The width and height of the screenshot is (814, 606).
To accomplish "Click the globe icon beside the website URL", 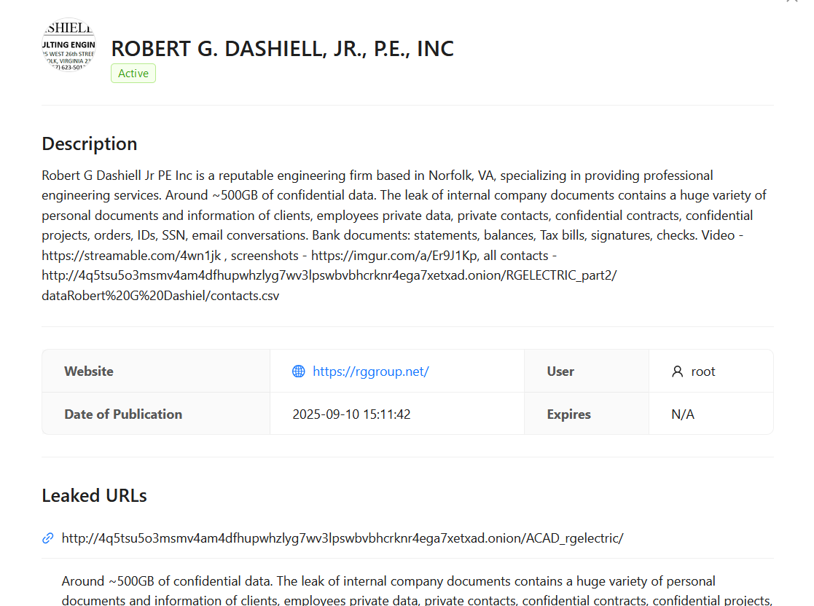I will [x=298, y=371].
